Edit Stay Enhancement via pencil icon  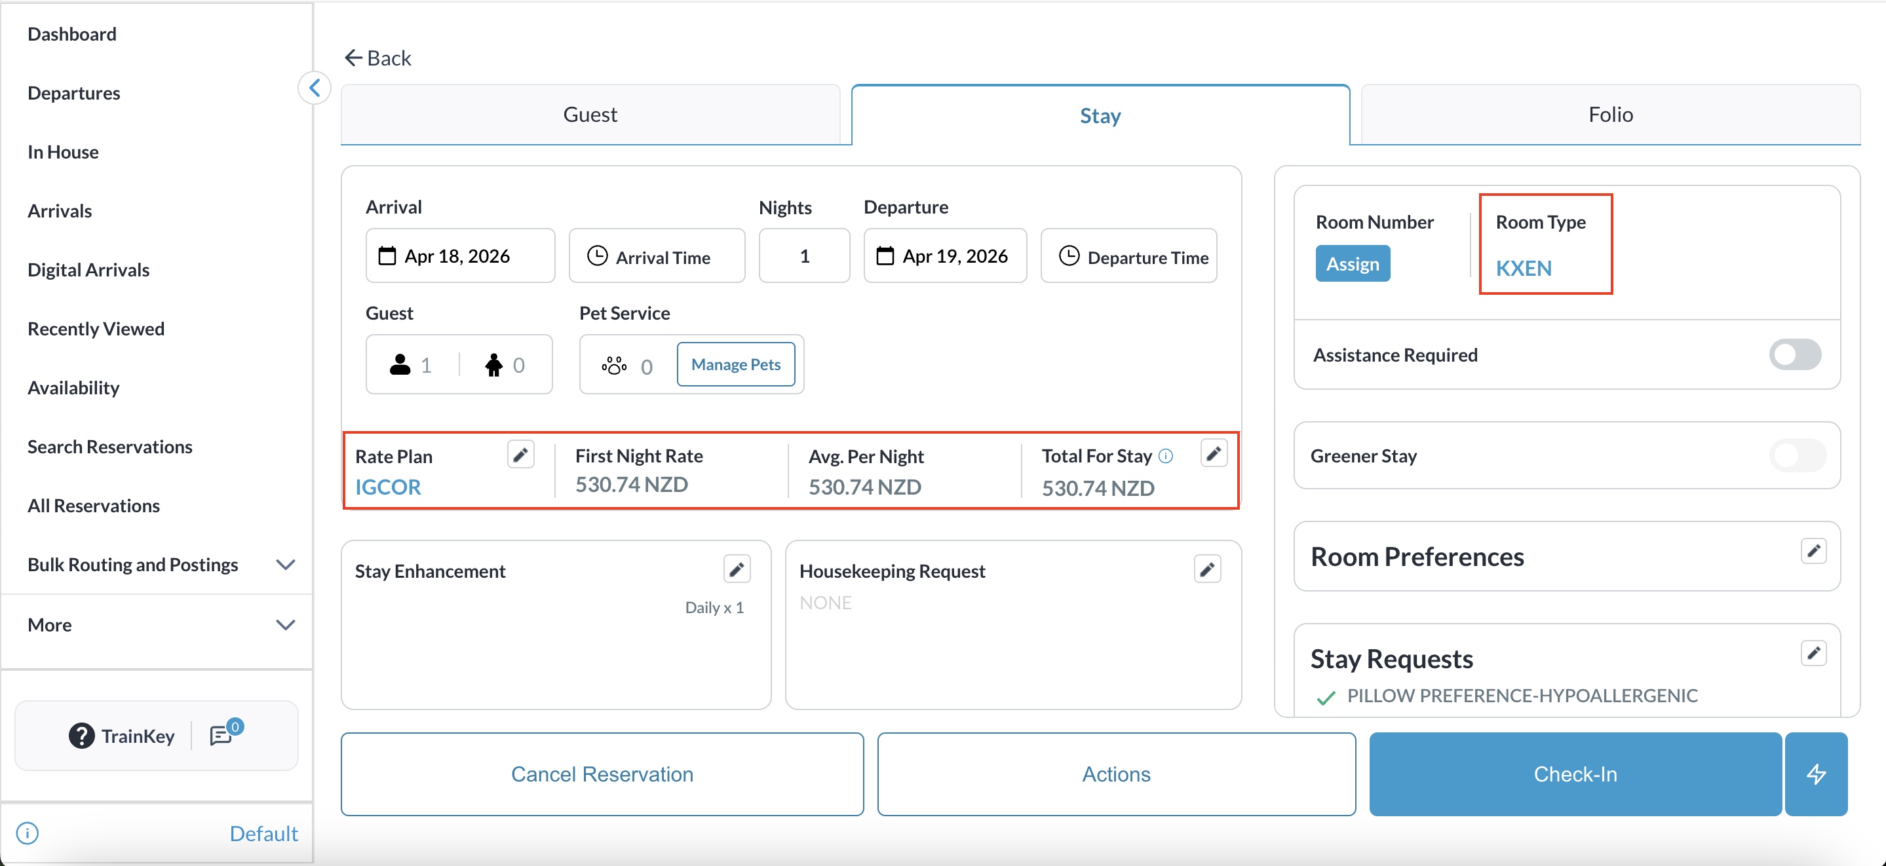[737, 569]
